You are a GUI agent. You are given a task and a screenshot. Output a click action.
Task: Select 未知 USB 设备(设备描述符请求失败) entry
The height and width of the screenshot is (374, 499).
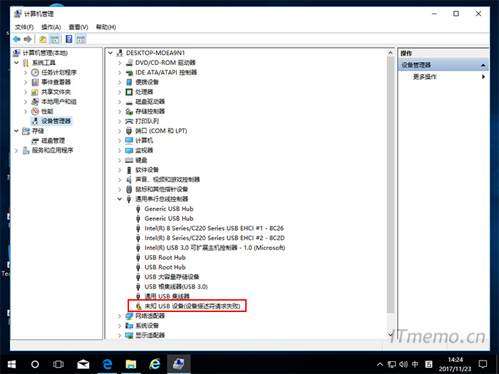coord(192,306)
